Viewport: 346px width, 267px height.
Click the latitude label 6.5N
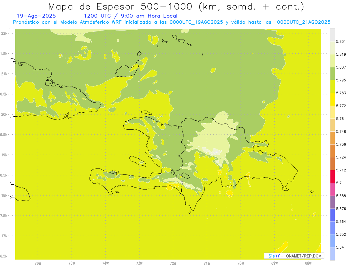[x=4, y=256]
